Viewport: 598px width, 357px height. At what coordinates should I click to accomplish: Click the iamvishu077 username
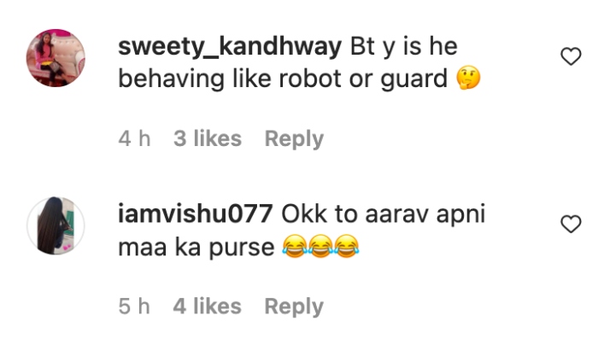click(196, 214)
